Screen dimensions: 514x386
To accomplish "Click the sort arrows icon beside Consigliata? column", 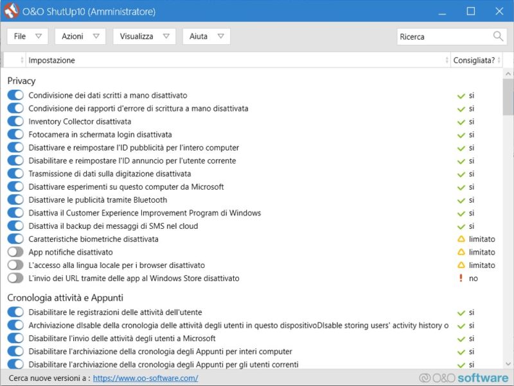I will (499, 60).
